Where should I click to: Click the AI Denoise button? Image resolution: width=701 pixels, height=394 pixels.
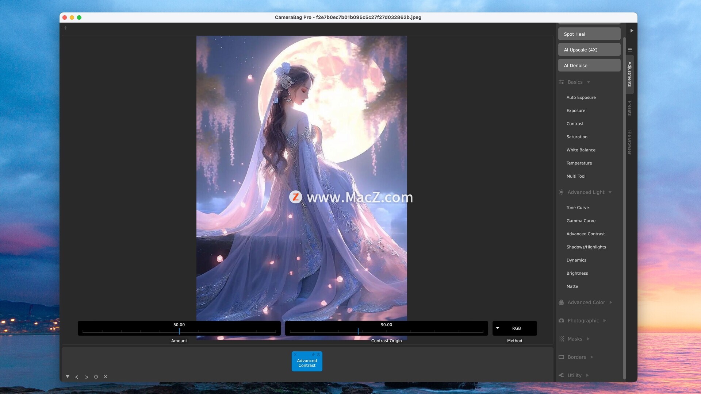tap(589, 65)
